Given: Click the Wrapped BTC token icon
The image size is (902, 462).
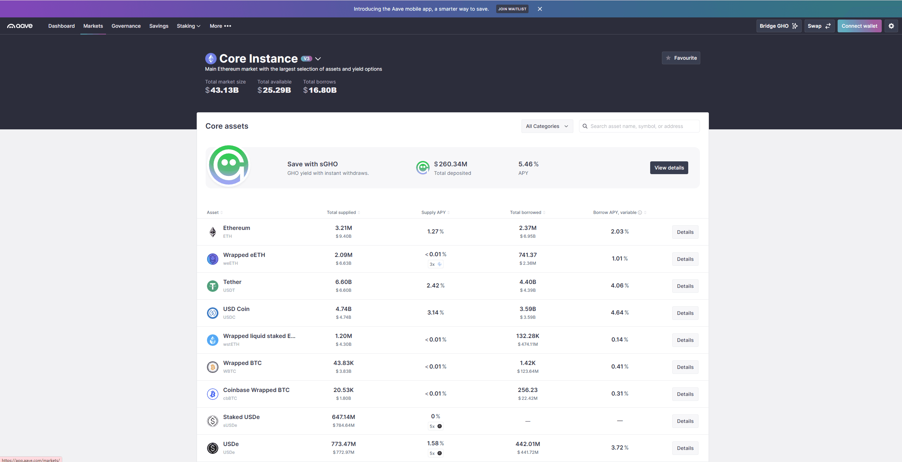Looking at the screenshot, I should click(x=212, y=367).
